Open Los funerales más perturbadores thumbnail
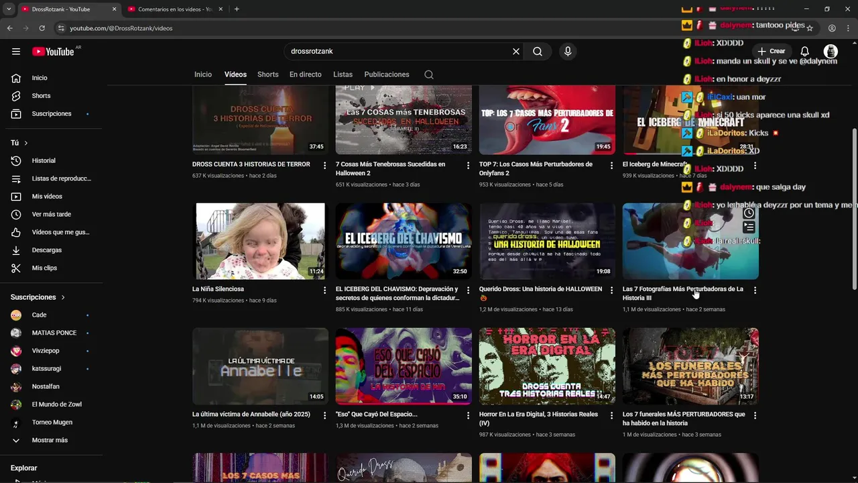The width and height of the screenshot is (858, 483). pyautogui.click(x=690, y=366)
